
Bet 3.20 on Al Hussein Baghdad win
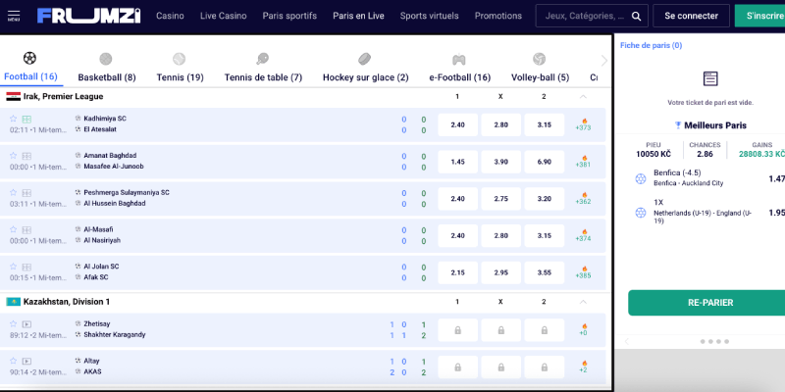click(x=545, y=199)
